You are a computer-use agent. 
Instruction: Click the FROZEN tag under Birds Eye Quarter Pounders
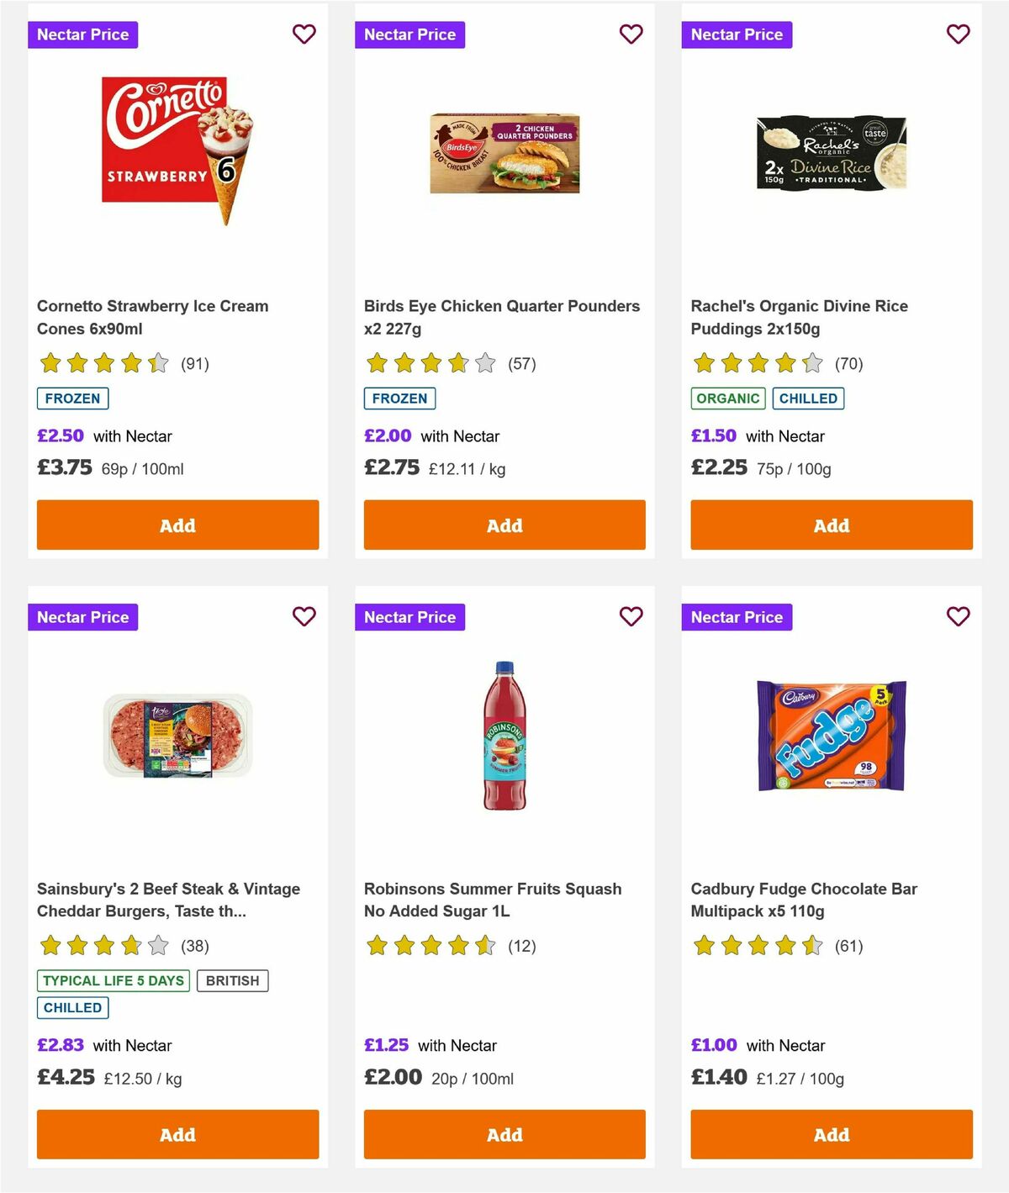[x=399, y=398]
